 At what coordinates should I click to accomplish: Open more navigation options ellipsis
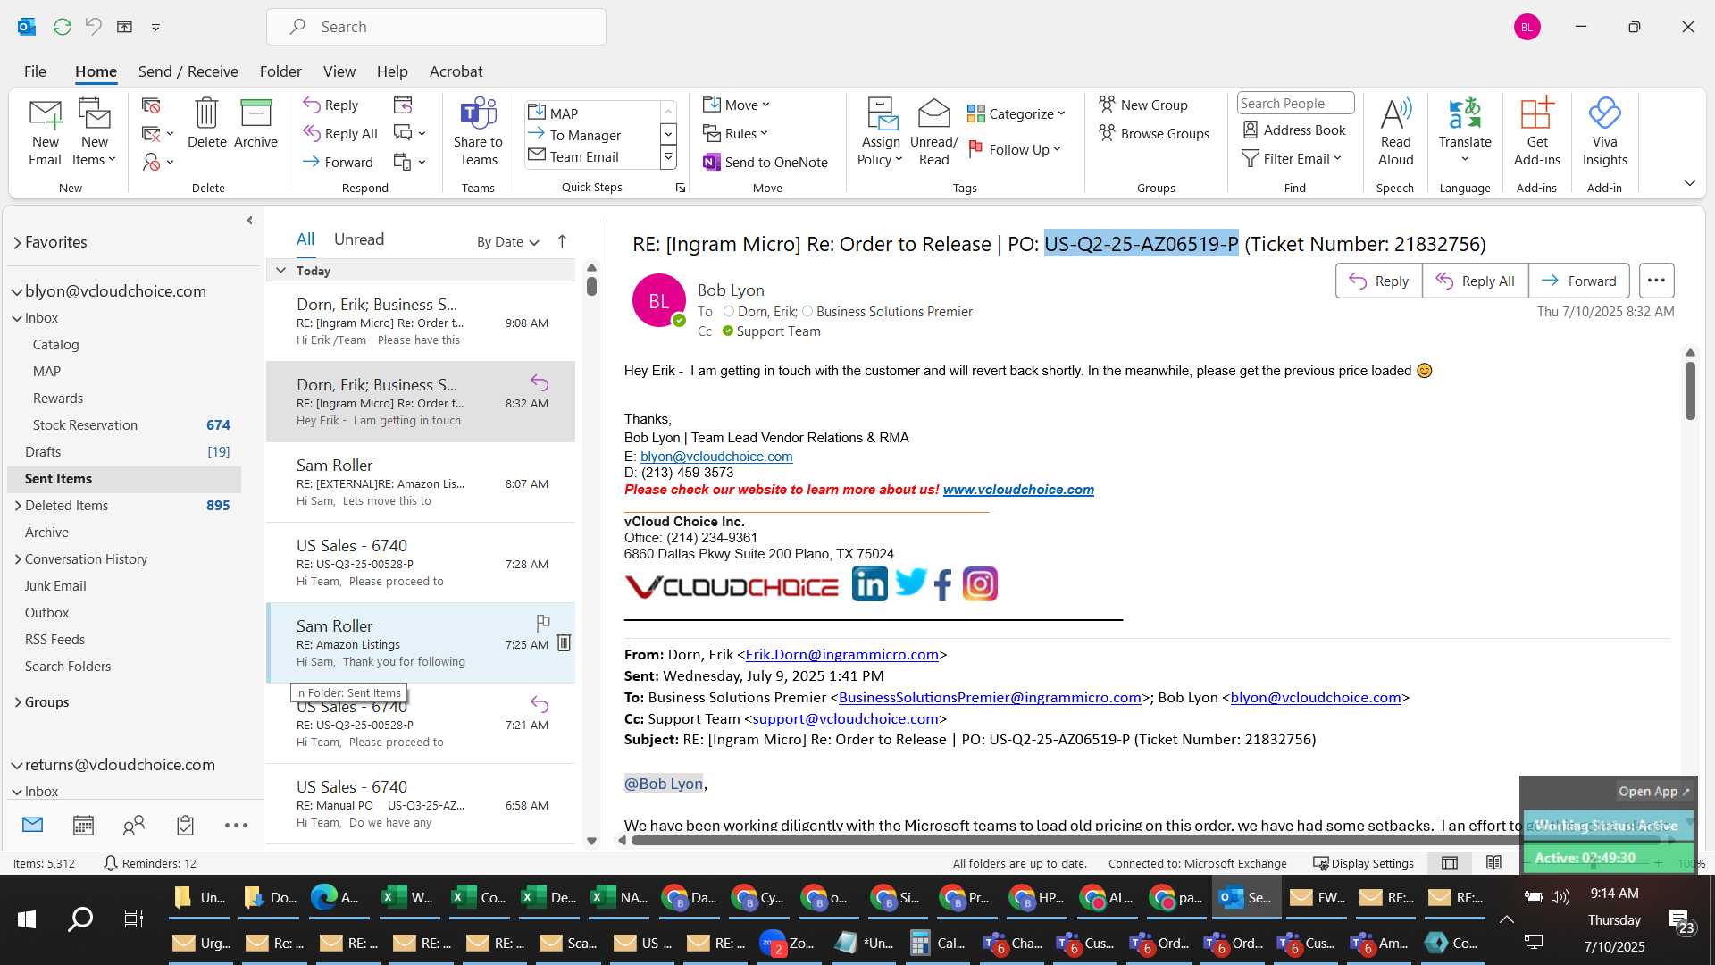click(236, 825)
